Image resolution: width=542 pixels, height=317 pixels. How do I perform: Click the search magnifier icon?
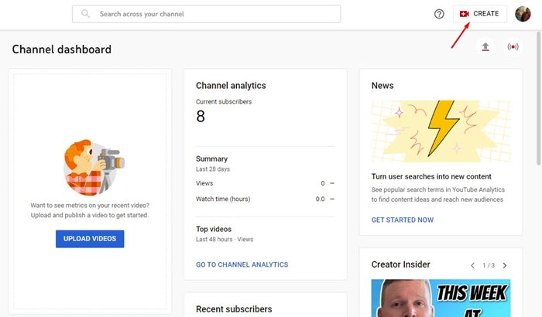tap(85, 14)
